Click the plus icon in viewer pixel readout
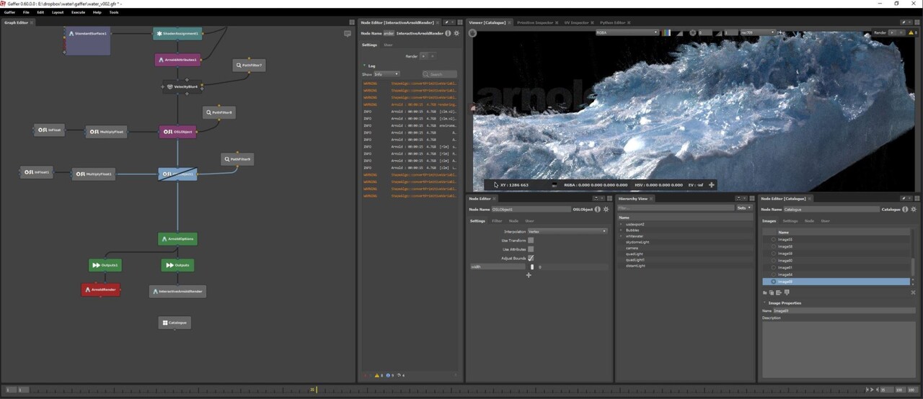The width and height of the screenshot is (923, 399). (x=711, y=185)
